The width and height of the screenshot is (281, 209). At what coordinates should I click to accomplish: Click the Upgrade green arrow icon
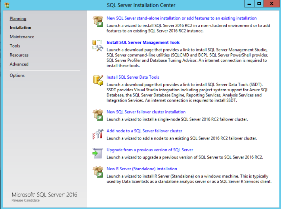pyautogui.click(x=97, y=153)
